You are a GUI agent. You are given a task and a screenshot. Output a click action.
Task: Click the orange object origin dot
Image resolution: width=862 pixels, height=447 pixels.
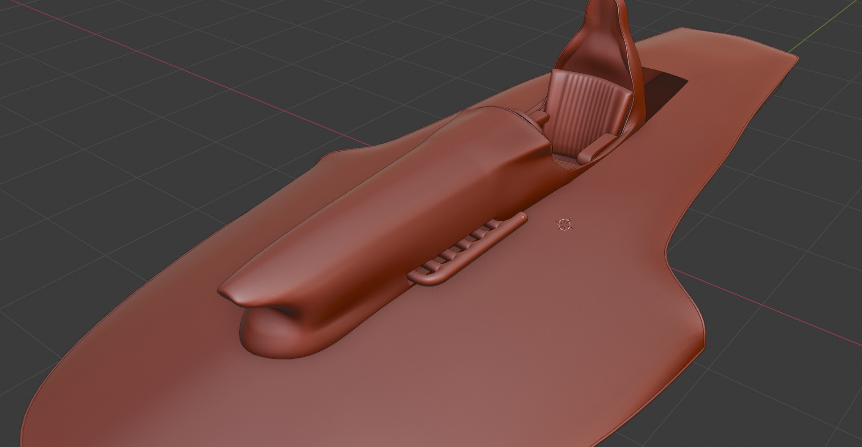(523, 217)
